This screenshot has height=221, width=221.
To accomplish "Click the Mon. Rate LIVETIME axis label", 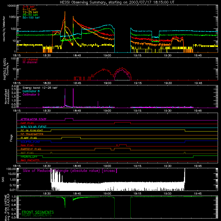I will [x=7, y=208].
